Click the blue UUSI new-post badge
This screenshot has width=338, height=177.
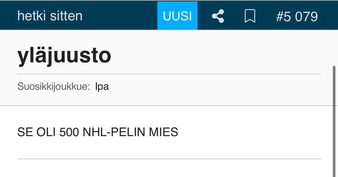(x=177, y=16)
